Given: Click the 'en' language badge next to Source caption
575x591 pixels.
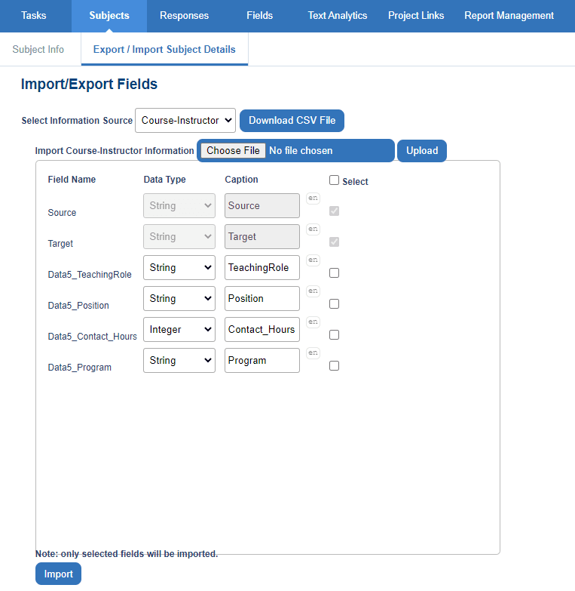Looking at the screenshot, I should (x=313, y=199).
